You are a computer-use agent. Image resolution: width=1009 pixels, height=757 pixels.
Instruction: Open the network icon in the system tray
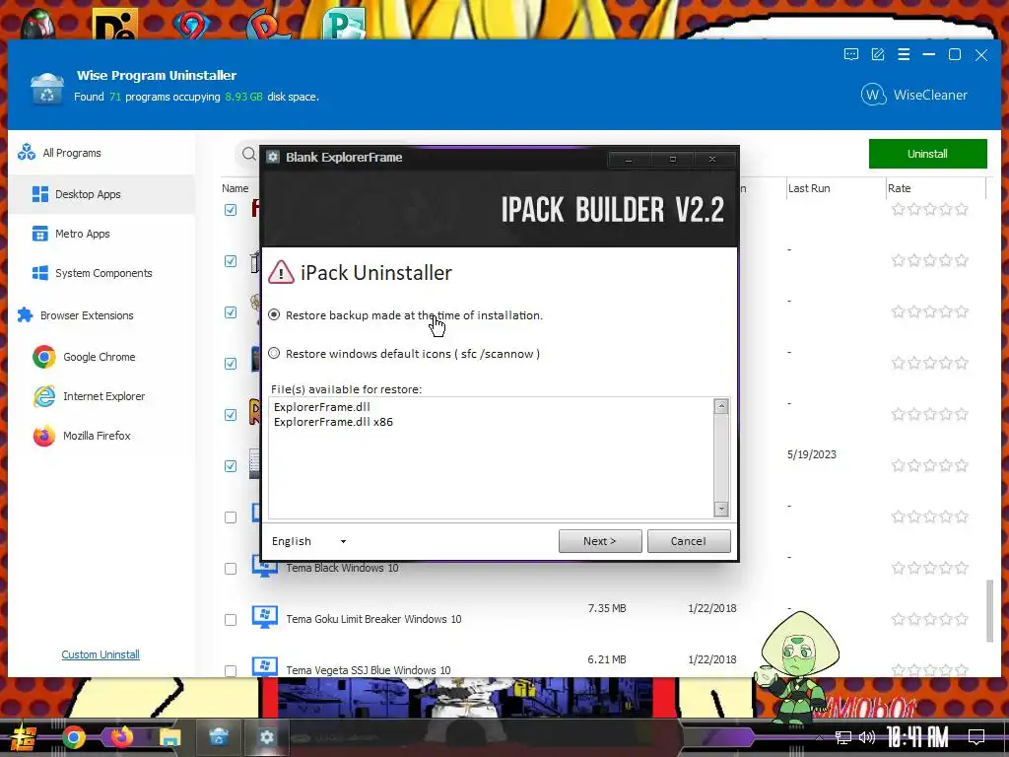[843, 737]
